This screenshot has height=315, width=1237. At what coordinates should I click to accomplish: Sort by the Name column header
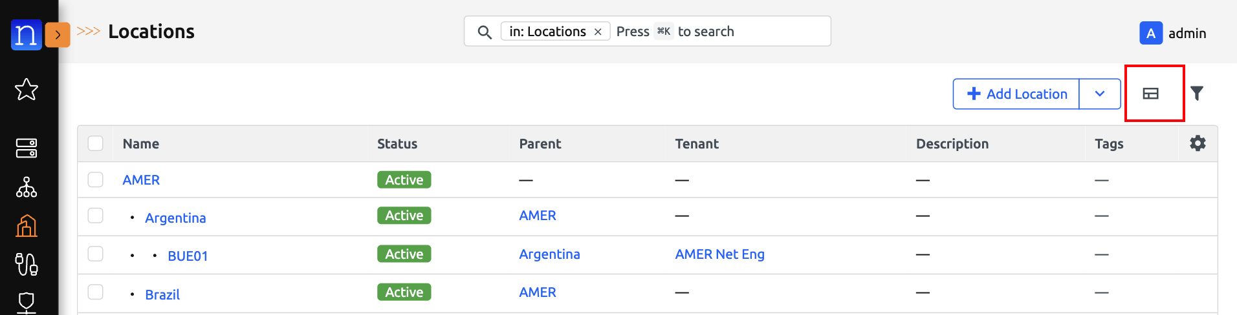(x=141, y=144)
